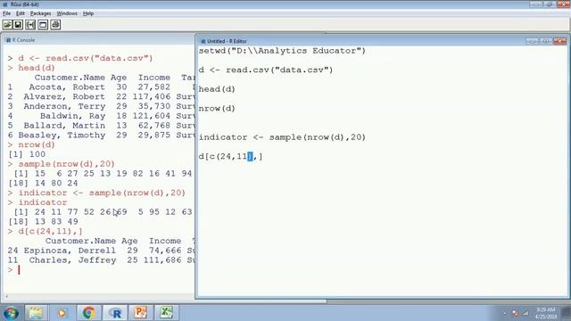Image resolution: width=571 pixels, height=321 pixels.
Task: Open the Windows menu
Action: [67, 13]
